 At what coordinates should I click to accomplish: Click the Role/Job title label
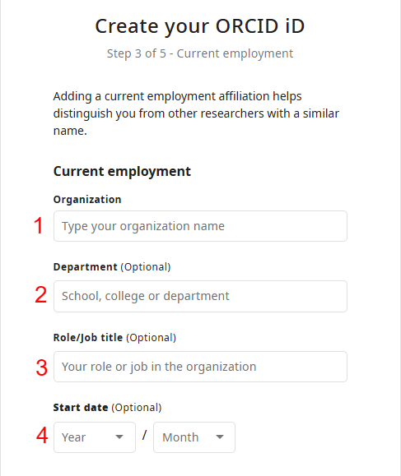114,338
